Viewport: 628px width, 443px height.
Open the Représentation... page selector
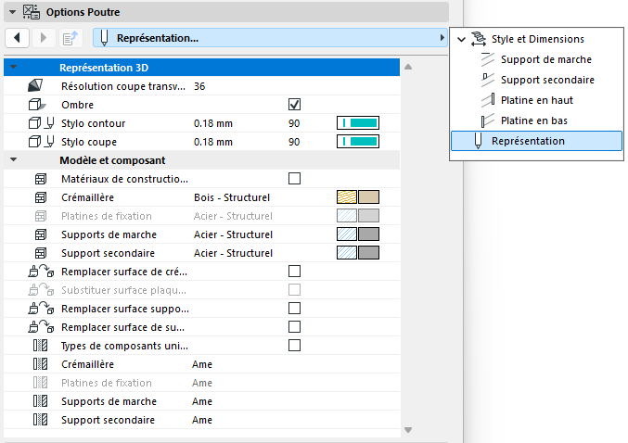coord(270,38)
